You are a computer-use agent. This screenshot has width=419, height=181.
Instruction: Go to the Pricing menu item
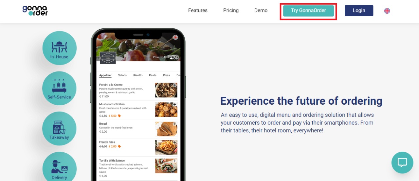[x=231, y=10]
